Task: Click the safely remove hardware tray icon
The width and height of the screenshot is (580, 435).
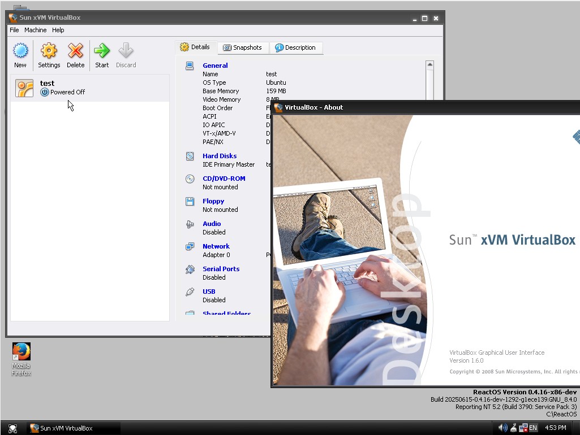Action: coord(513,428)
